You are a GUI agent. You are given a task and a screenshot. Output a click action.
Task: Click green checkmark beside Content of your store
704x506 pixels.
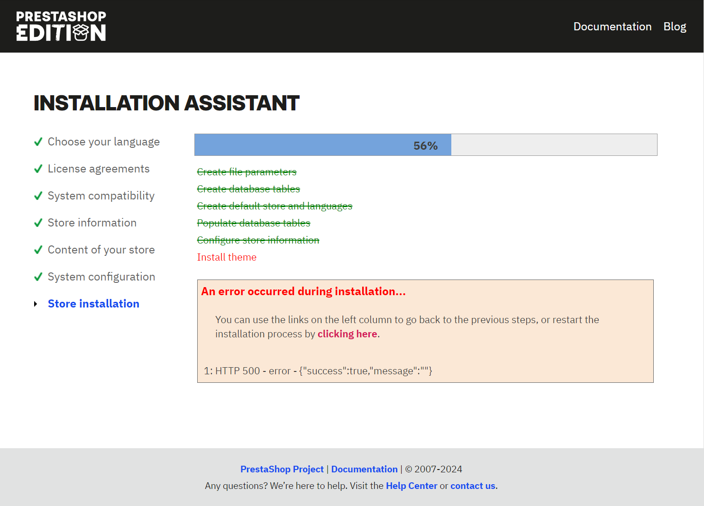tap(38, 250)
